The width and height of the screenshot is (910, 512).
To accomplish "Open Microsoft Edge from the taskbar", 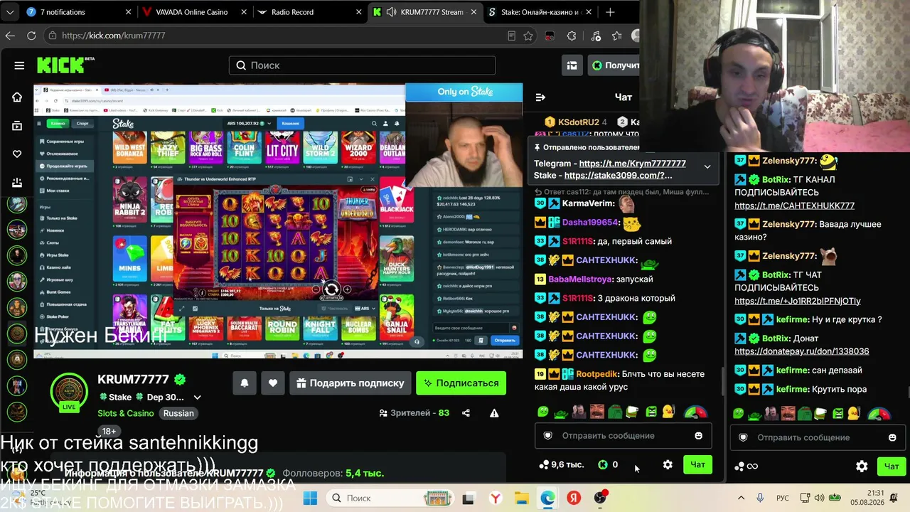I will click(547, 498).
